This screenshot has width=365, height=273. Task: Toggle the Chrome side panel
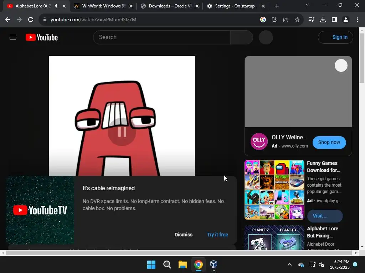[x=334, y=20]
